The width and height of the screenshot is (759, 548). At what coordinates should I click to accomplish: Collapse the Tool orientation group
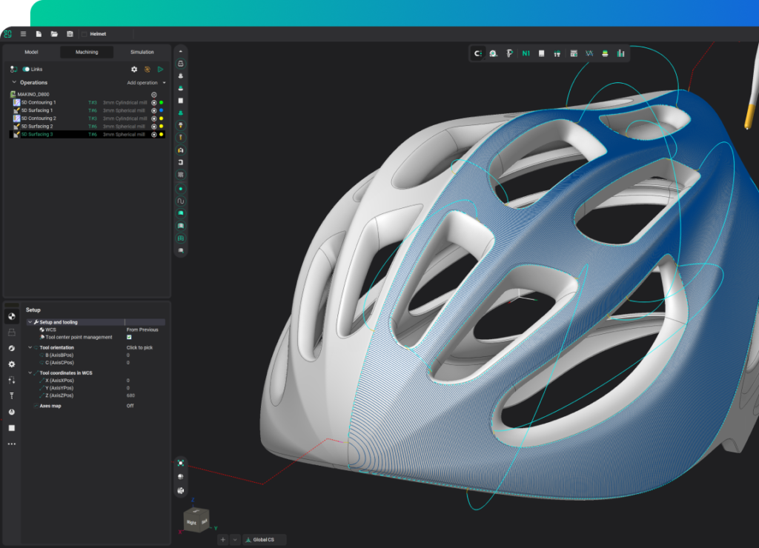coord(30,347)
